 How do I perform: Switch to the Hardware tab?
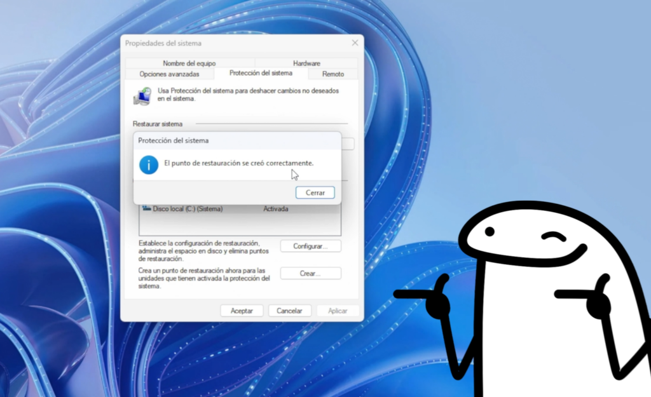(306, 63)
